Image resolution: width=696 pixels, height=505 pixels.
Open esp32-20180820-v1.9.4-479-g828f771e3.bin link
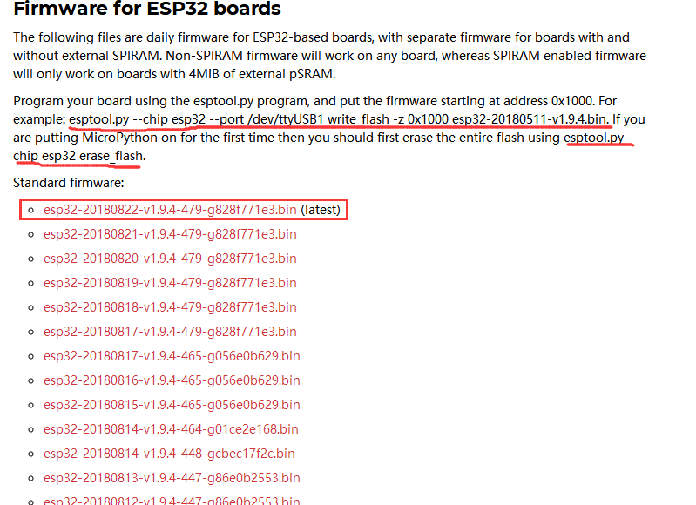point(170,259)
